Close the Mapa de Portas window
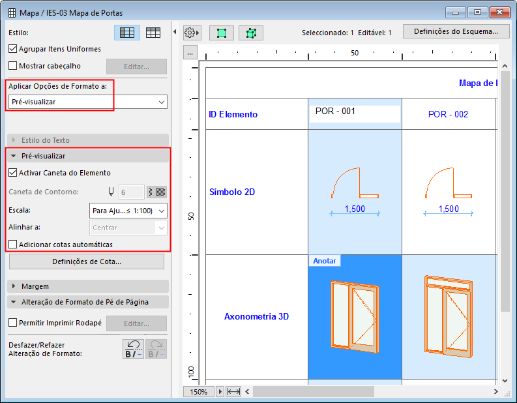This screenshot has width=517, height=403. [500, 12]
